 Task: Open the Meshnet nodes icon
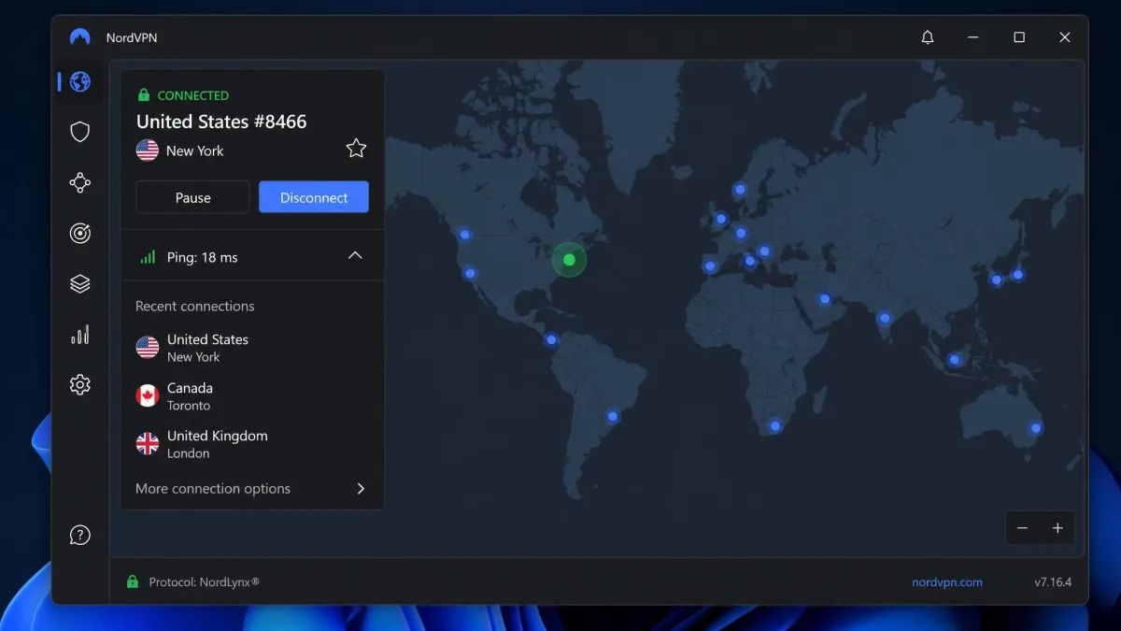coord(80,182)
